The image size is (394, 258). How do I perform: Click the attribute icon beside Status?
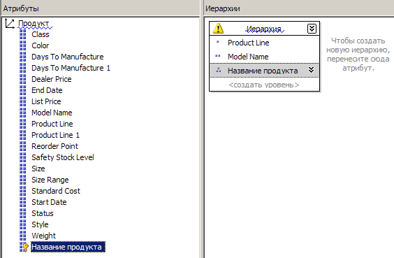tap(23, 213)
